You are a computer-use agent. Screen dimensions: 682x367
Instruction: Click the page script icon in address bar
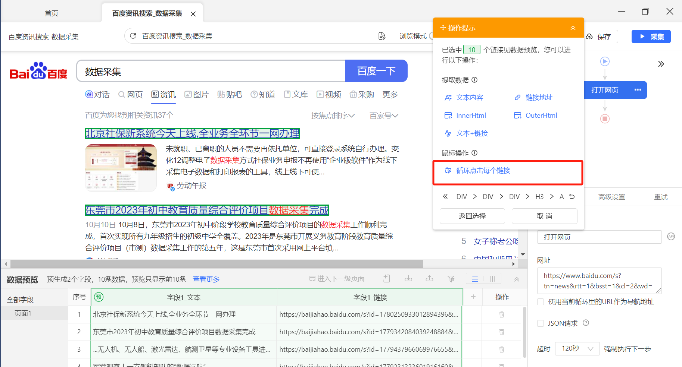(x=382, y=36)
